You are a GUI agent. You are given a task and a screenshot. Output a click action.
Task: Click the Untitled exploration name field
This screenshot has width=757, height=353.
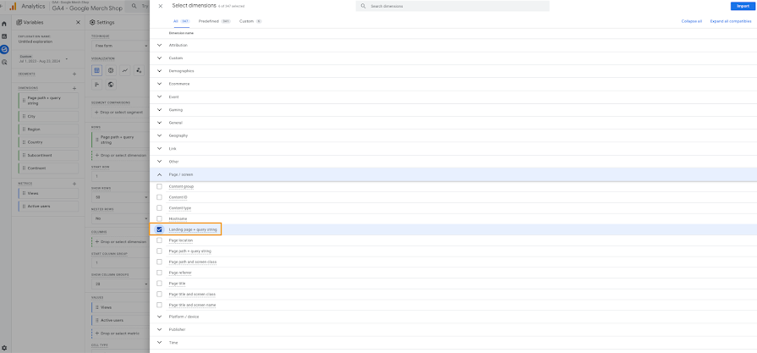tap(36, 41)
